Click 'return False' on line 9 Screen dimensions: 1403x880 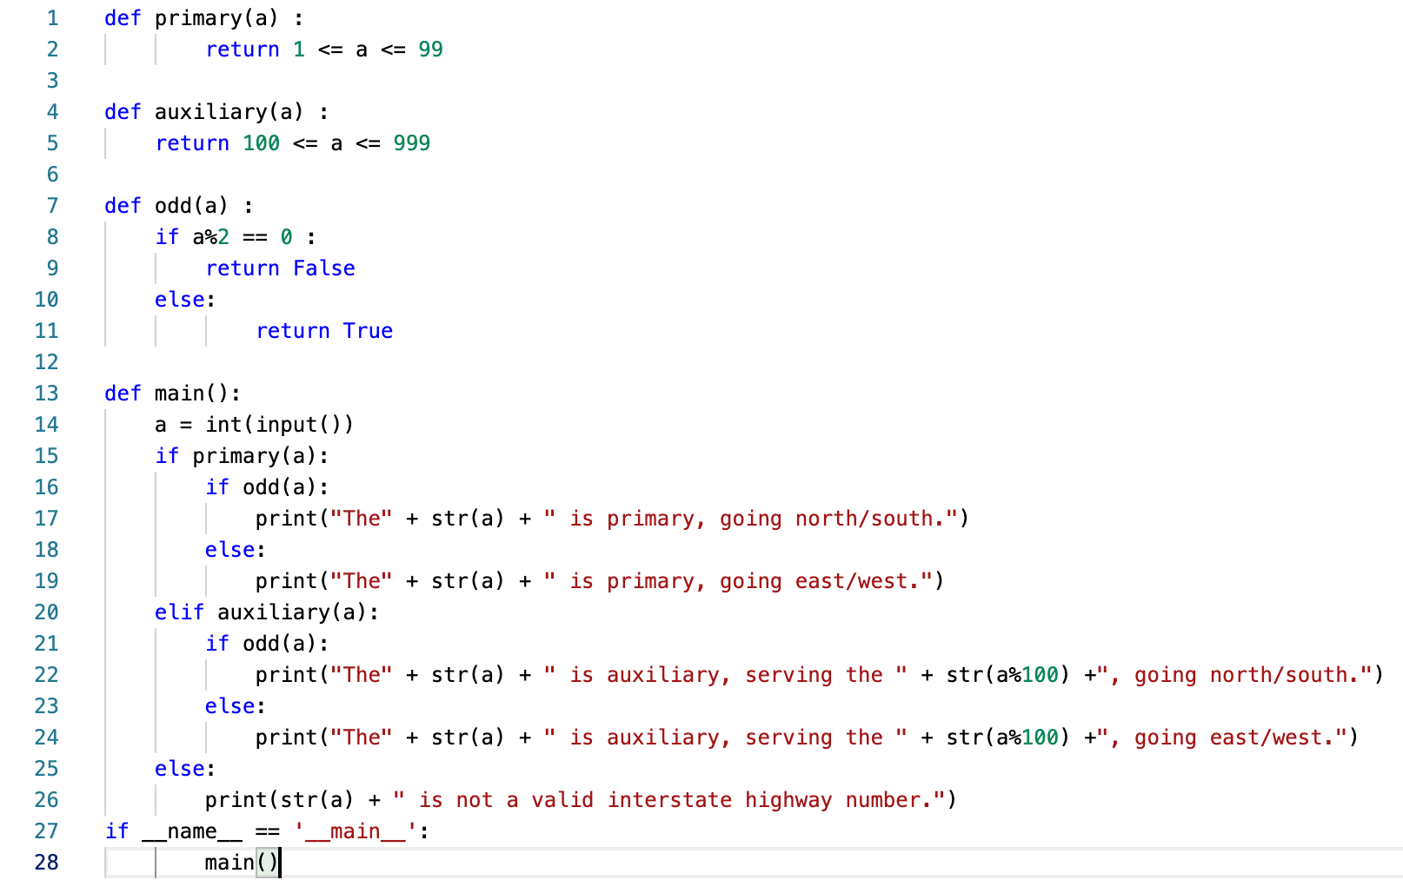[x=280, y=268]
